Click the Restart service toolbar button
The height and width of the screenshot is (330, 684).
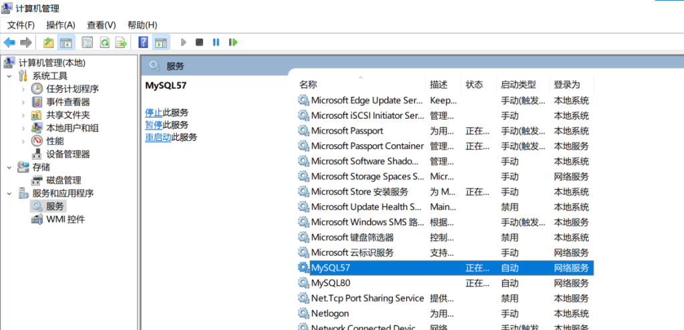pyautogui.click(x=233, y=42)
